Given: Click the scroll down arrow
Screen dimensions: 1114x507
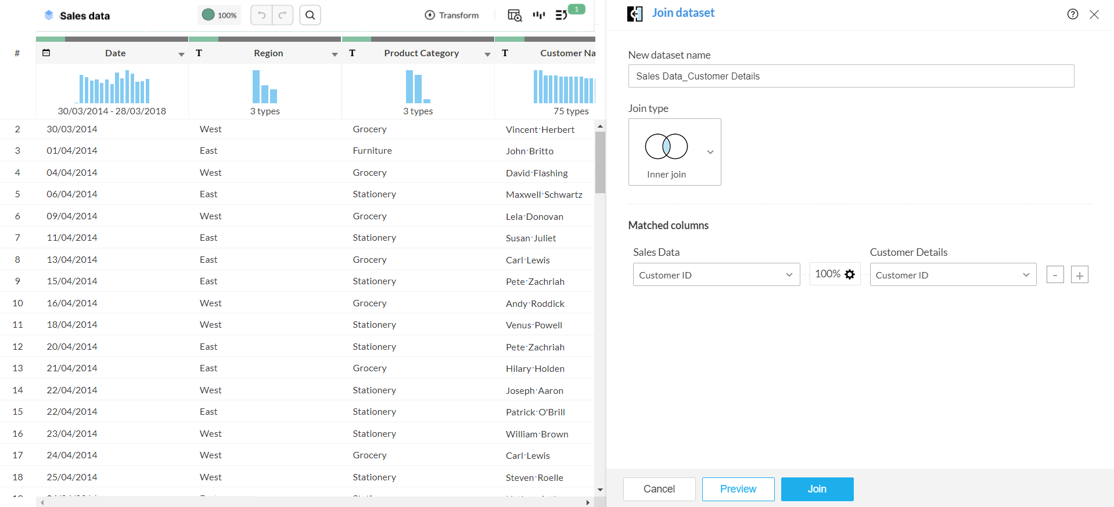Looking at the screenshot, I should point(600,490).
